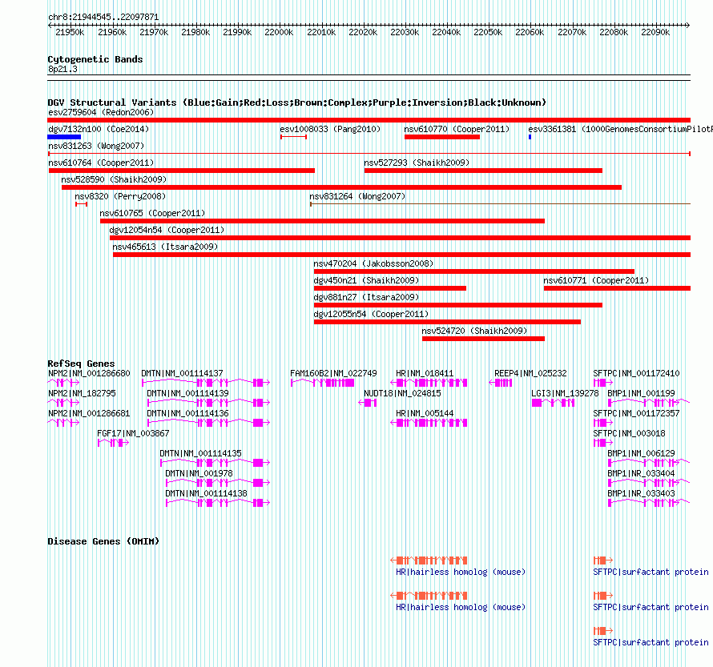Click the small blue esv3361381 variant marker

[x=530, y=137]
